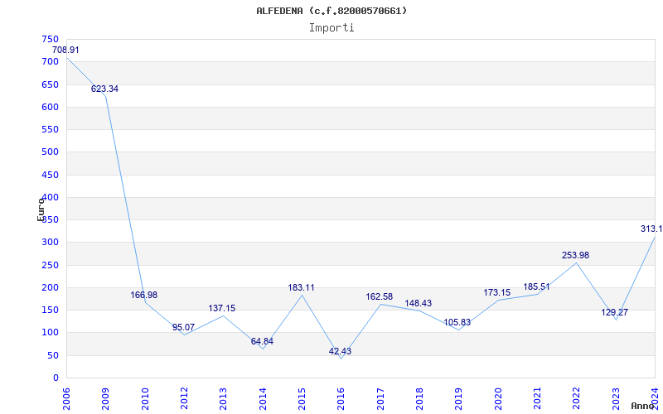Select the 166.98 data label for 2010

(x=144, y=295)
